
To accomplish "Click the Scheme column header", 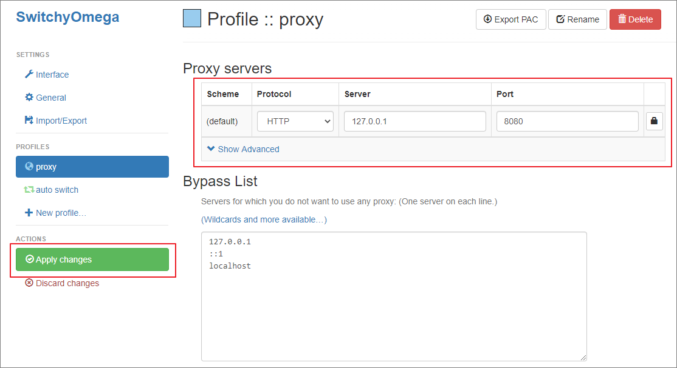I will (223, 94).
